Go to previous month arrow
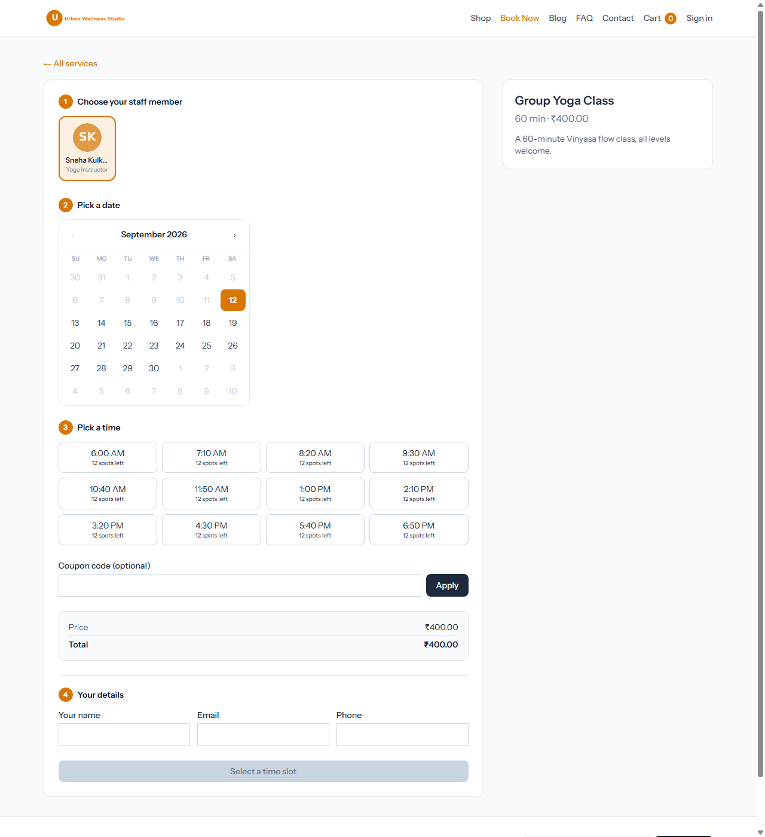765x837 pixels. click(74, 235)
